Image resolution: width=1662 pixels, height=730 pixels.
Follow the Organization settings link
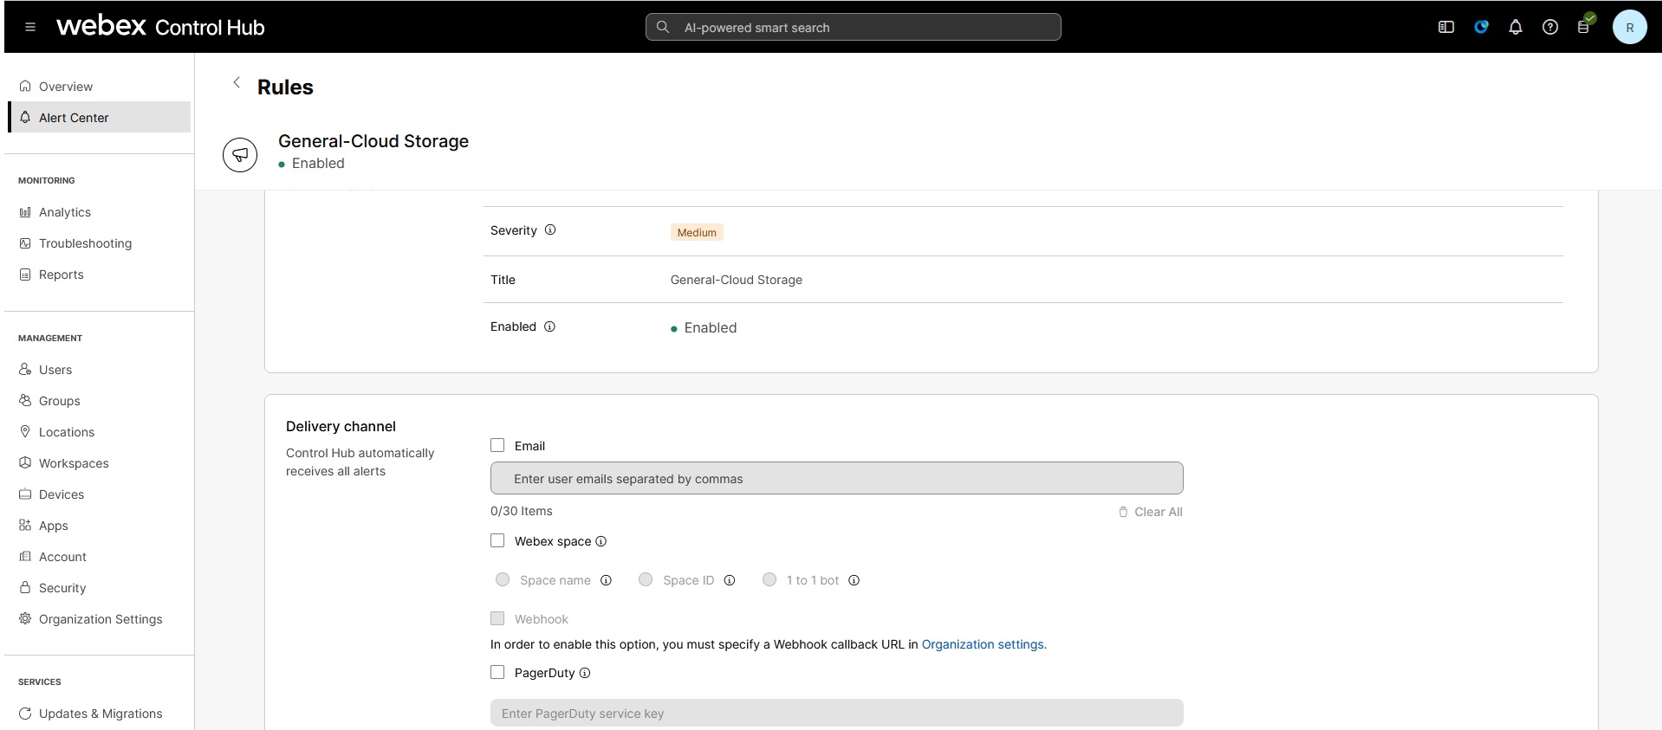click(984, 644)
